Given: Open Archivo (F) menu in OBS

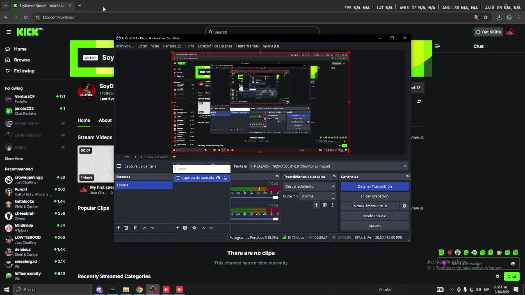Looking at the screenshot, I should (125, 46).
